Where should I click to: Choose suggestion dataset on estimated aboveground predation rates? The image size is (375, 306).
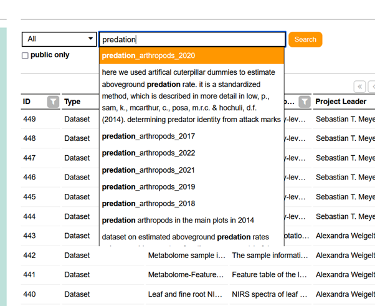pos(192,237)
